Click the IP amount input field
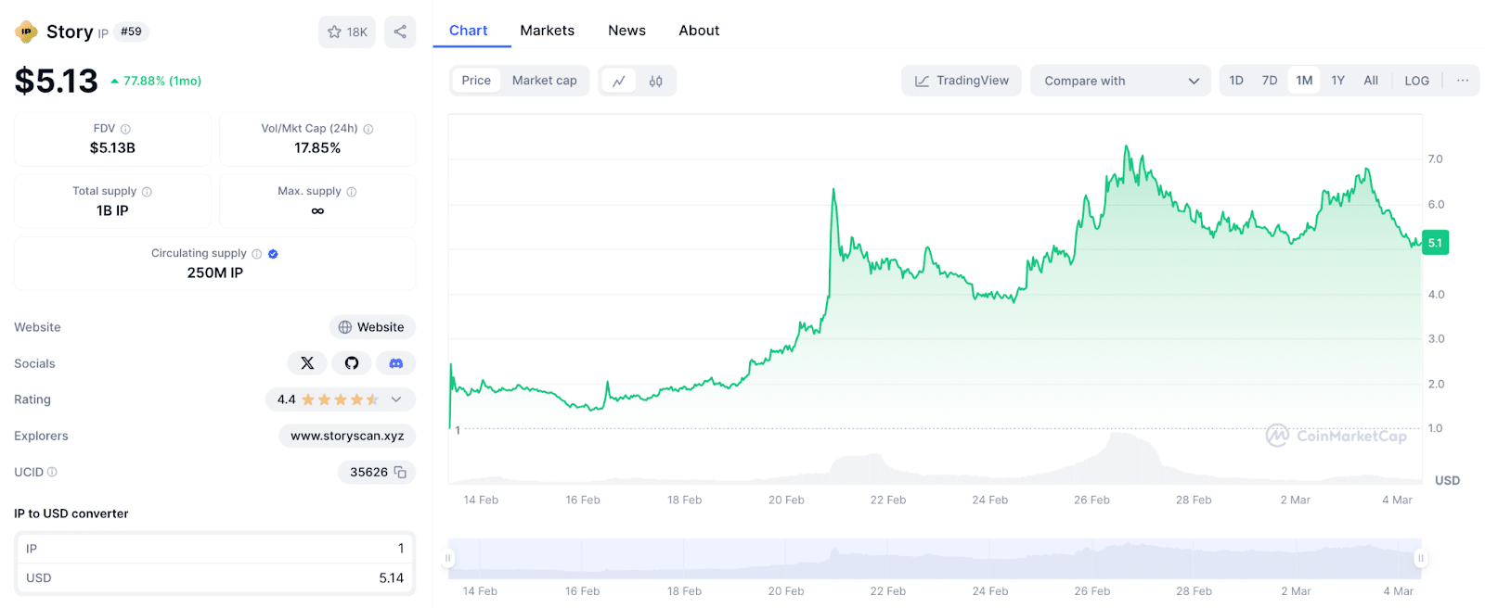1485x608 pixels. click(x=214, y=549)
